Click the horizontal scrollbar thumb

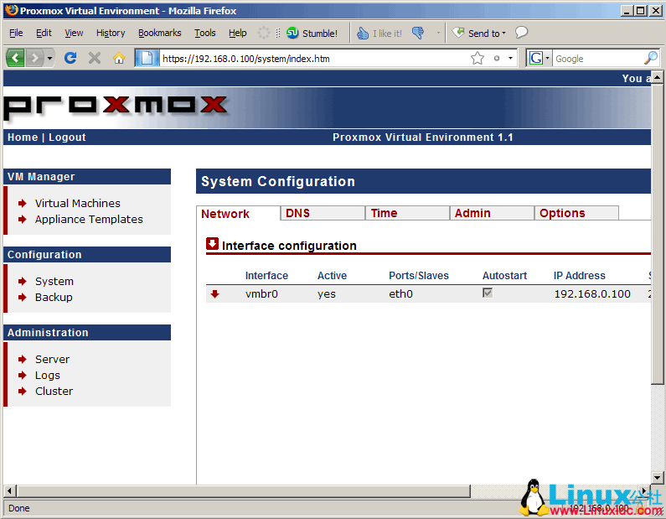[x=244, y=491]
